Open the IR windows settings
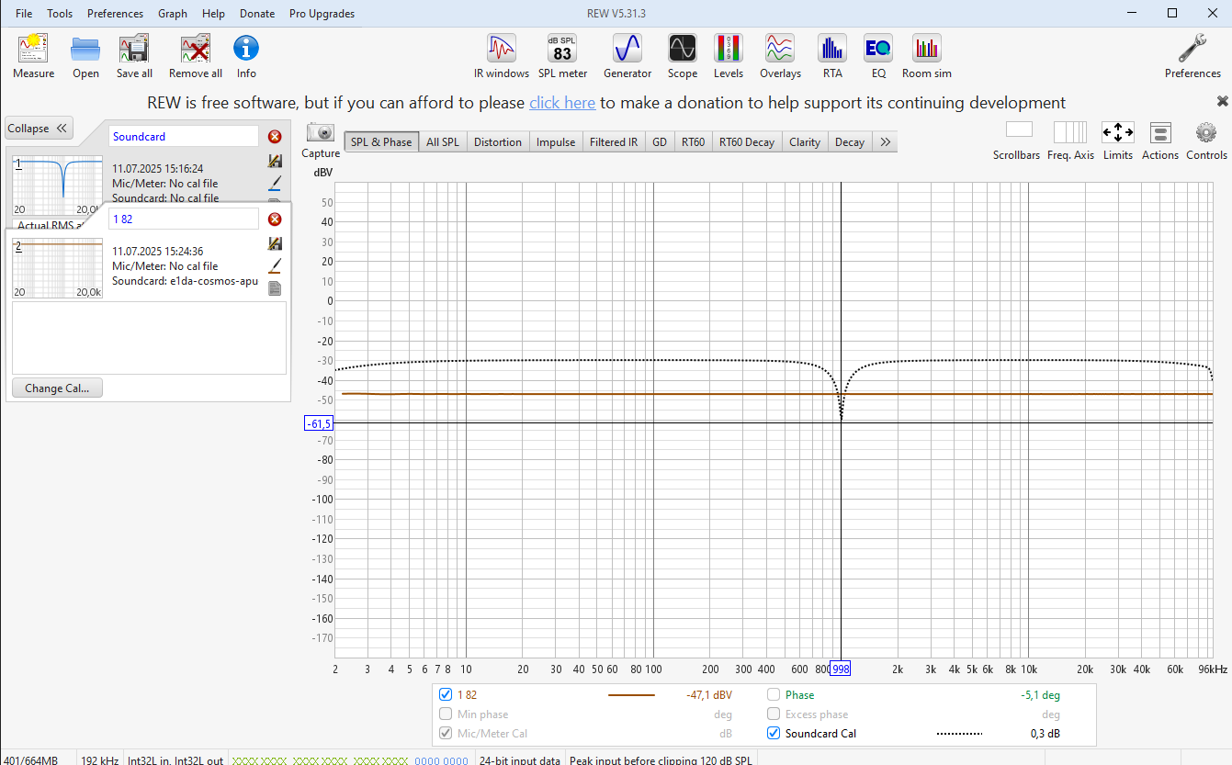Image resolution: width=1232 pixels, height=765 pixels. coord(502,56)
